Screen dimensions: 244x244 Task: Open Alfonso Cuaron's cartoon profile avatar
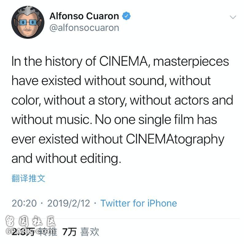click(28, 22)
